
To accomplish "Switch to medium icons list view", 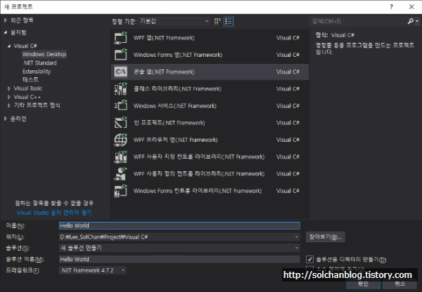I will click(229, 21).
